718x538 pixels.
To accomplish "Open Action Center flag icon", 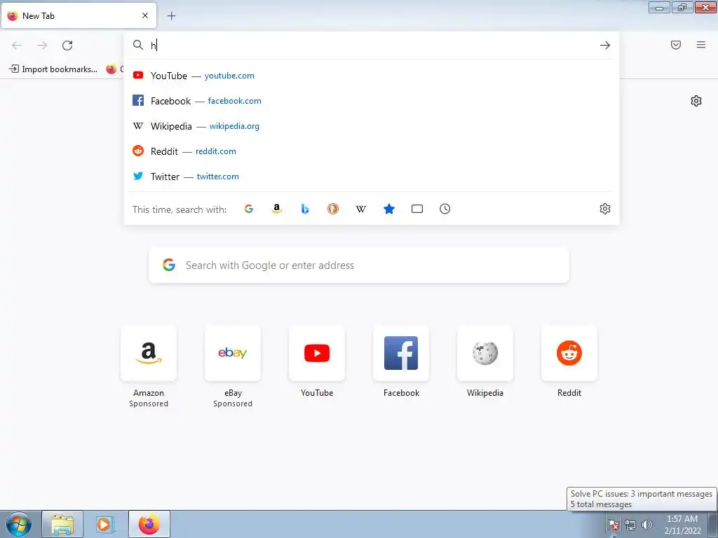I will click(x=613, y=525).
